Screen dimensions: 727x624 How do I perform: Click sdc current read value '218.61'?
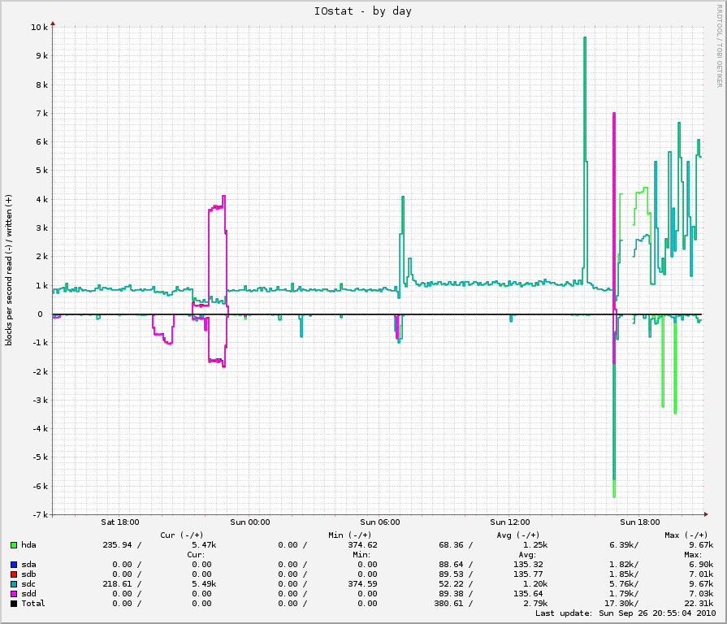pyautogui.click(x=117, y=584)
